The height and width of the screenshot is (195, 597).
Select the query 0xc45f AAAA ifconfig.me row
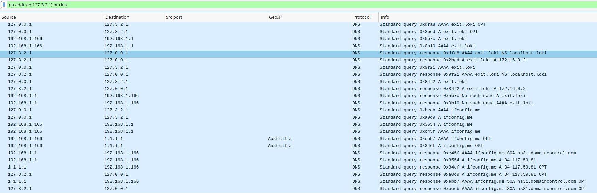298,131
